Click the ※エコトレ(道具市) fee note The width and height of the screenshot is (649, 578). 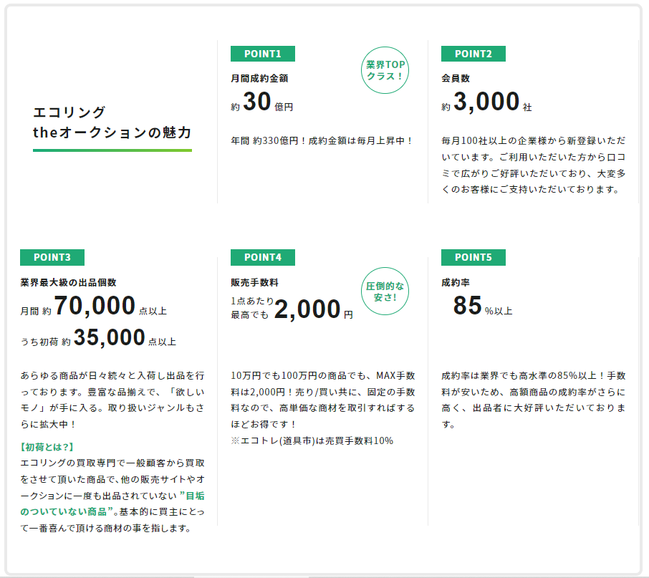(312, 440)
